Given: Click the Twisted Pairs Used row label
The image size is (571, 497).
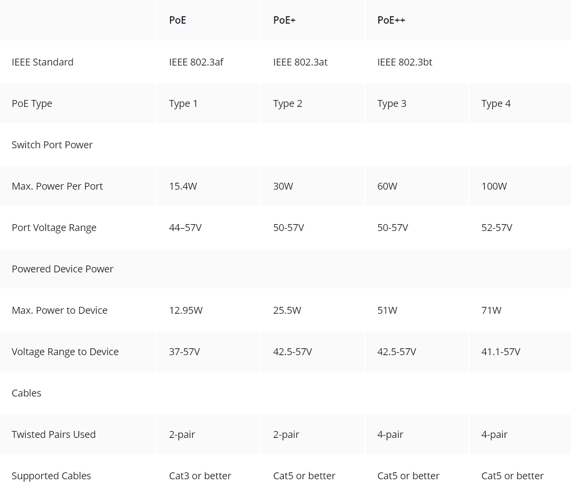Looking at the screenshot, I should click(54, 434).
